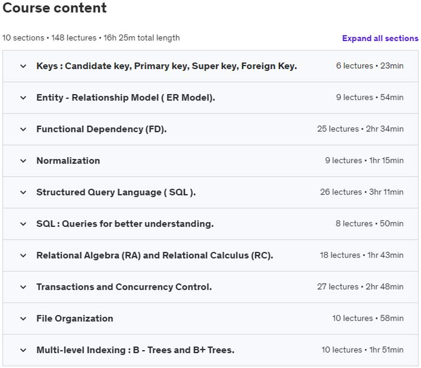This screenshot has width=421, height=368.
Task: Expand the chevron beside Keys: Candidate key section
Action: tap(23, 66)
